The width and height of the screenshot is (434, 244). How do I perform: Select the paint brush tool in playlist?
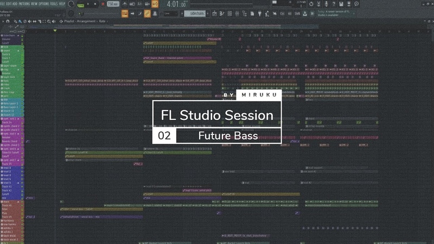[20, 21]
